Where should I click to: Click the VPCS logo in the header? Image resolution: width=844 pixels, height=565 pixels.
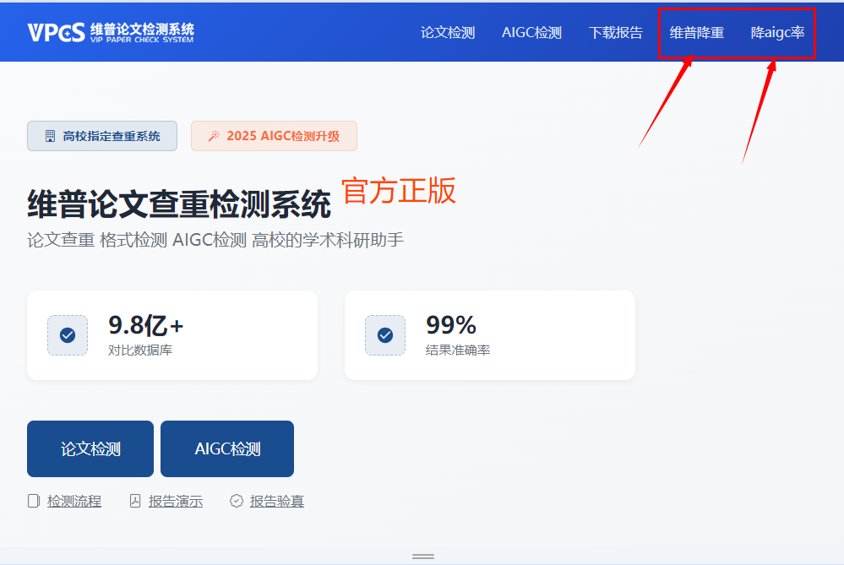point(111,32)
